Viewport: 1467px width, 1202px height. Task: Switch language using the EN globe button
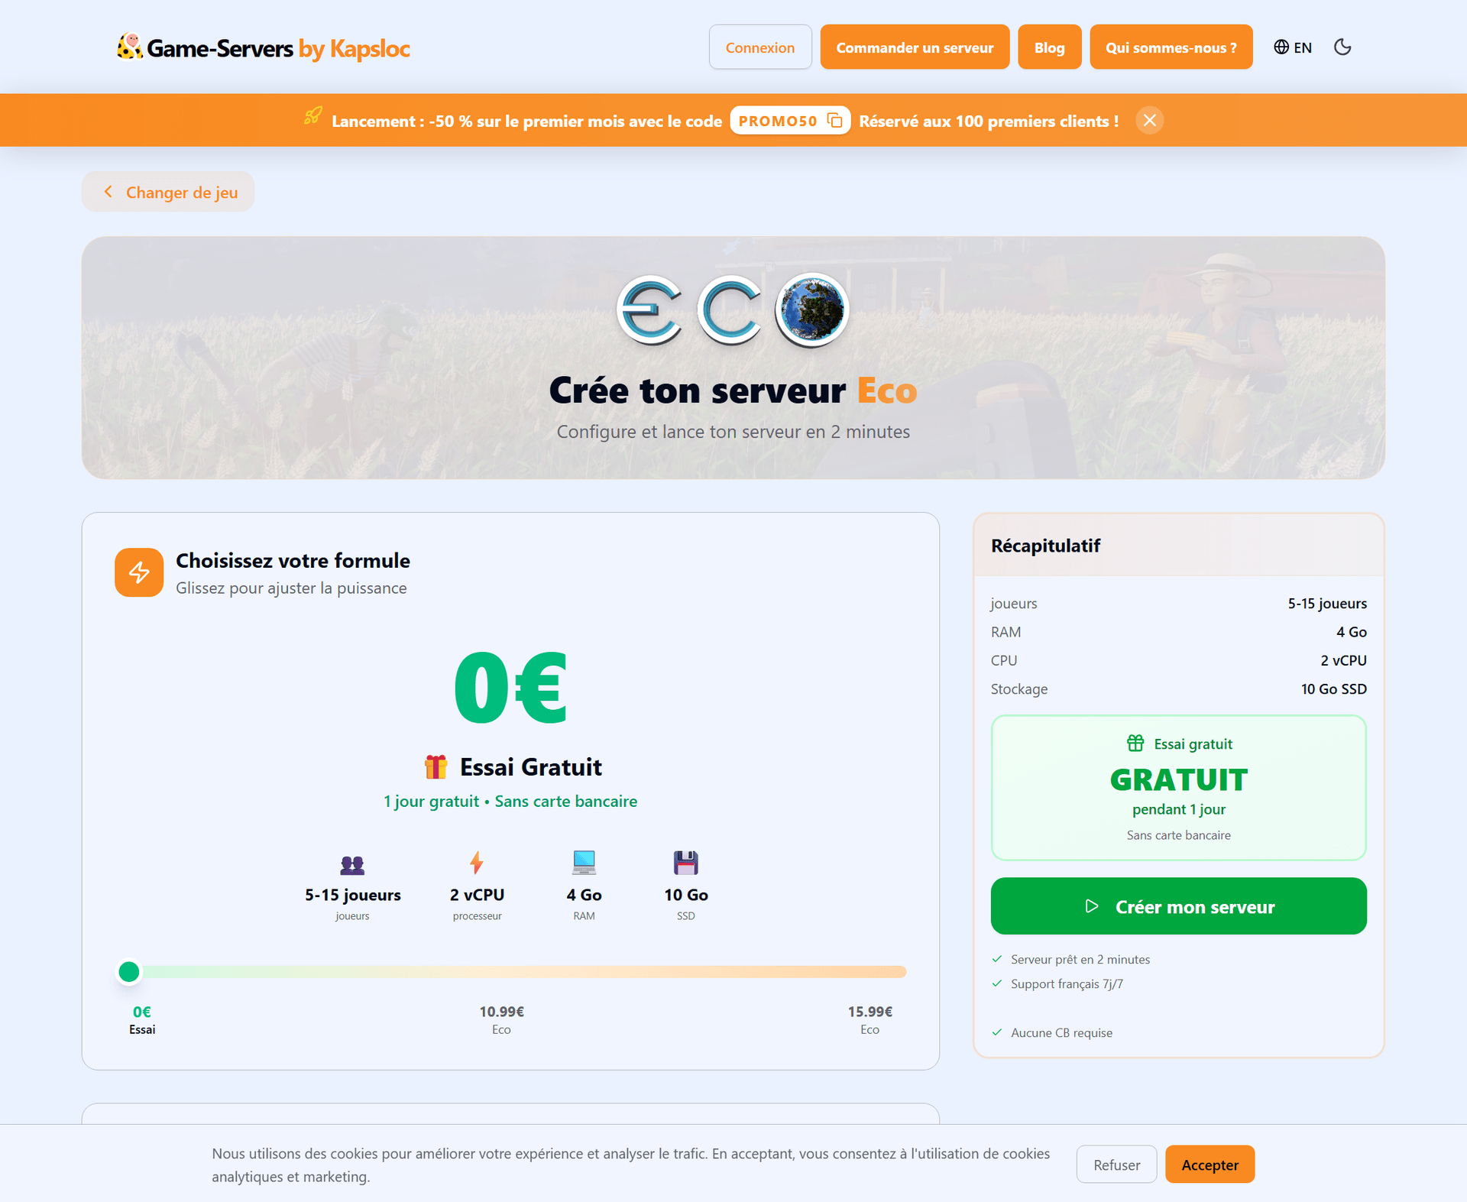pyautogui.click(x=1293, y=47)
